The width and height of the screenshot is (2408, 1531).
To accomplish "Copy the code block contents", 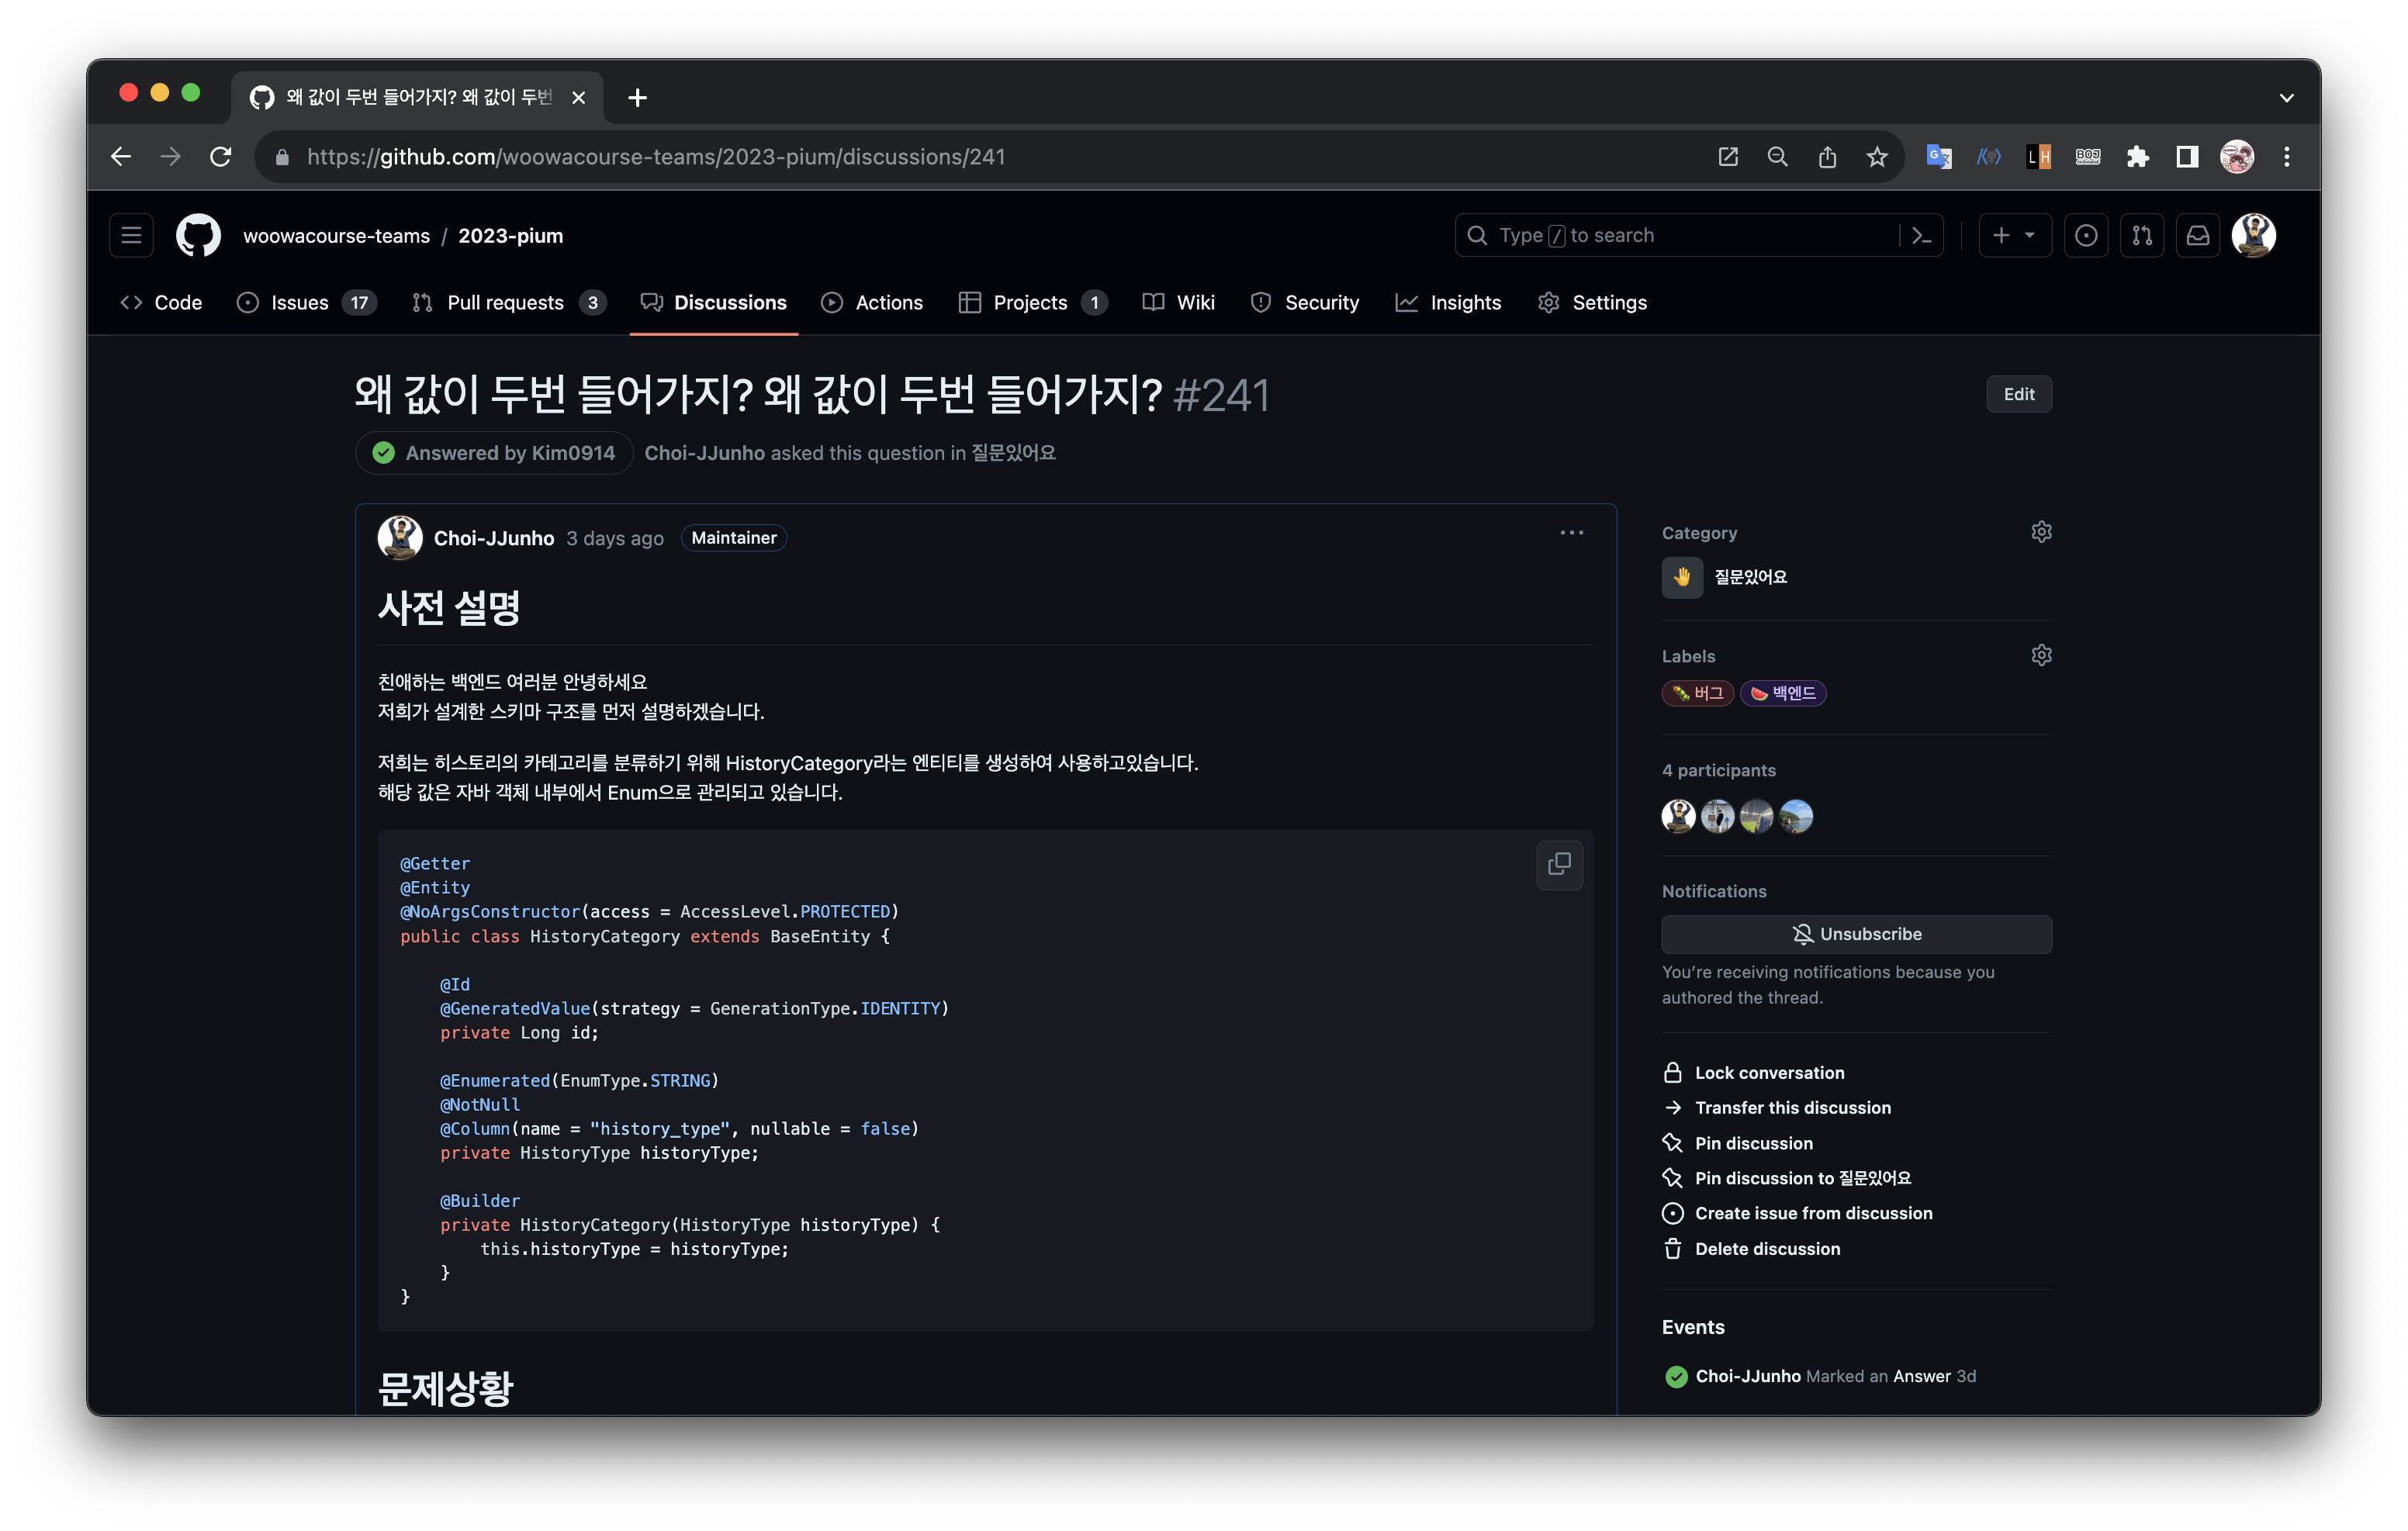I will [1558, 864].
